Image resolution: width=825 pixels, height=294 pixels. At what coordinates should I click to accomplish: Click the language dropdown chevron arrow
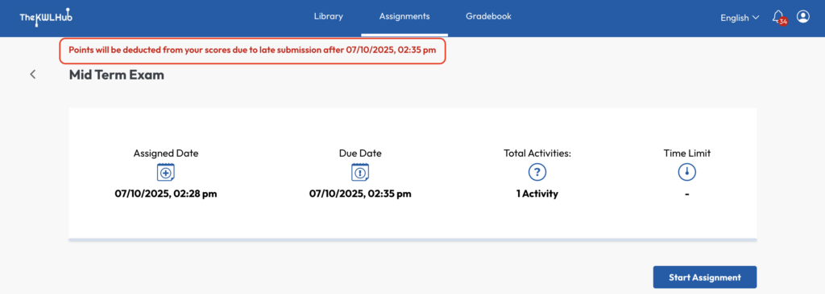point(756,18)
